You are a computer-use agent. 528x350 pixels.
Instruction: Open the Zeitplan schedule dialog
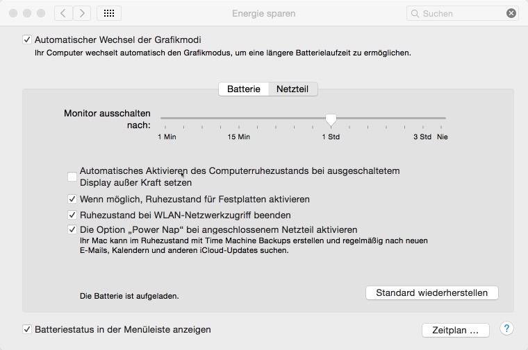point(455,331)
